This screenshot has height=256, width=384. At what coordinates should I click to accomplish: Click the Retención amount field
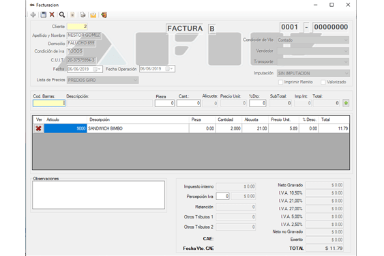click(x=236, y=207)
